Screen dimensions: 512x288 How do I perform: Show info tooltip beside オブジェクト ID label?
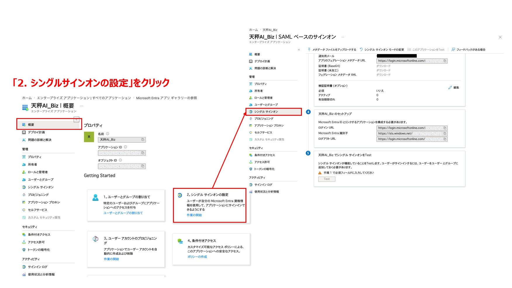tap(120, 160)
